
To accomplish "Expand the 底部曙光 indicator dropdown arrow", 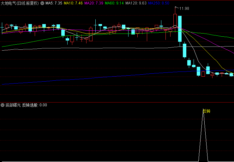I will 3,105.
